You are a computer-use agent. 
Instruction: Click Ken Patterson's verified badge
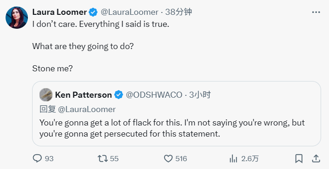(118, 95)
